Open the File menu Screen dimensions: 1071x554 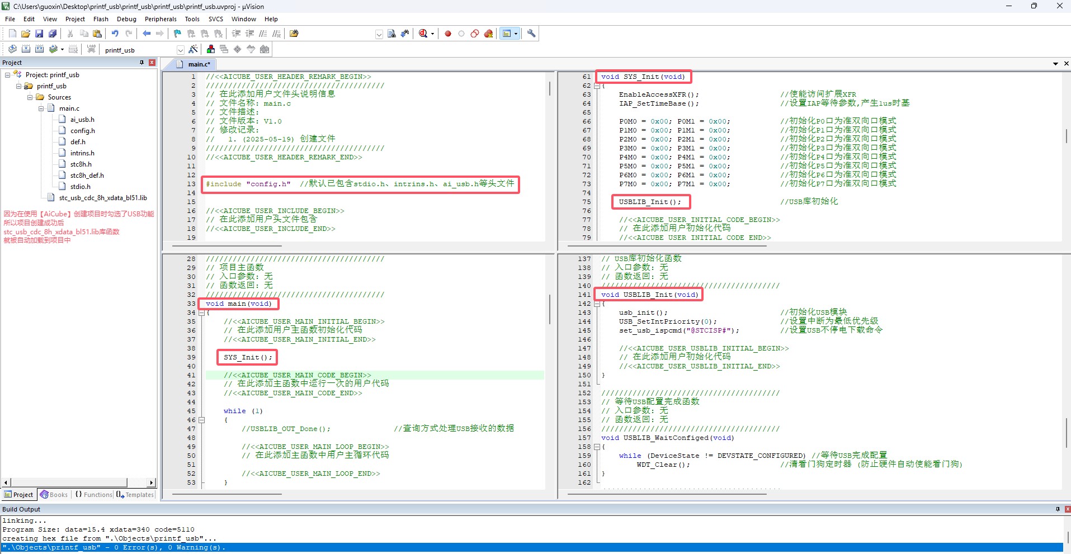tap(10, 19)
